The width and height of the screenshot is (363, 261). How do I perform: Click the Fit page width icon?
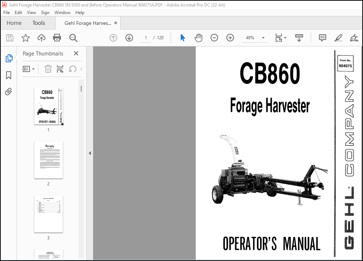[279, 38]
